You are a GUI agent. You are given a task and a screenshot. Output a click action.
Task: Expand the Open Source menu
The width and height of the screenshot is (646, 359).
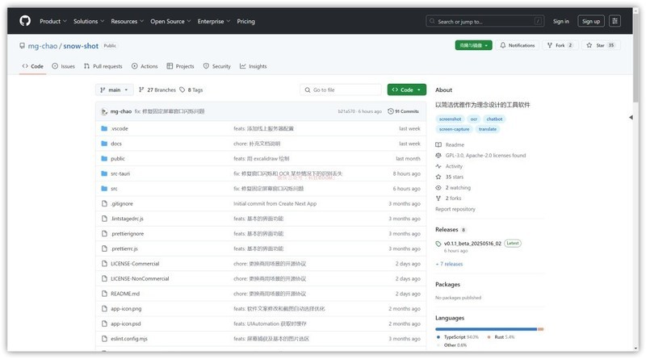[170, 22]
